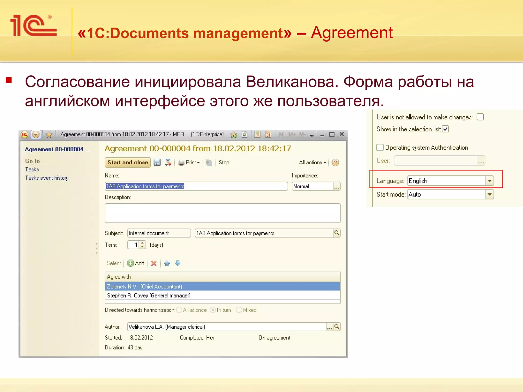The height and width of the screenshot is (392, 523).
Task: Select In turn radio button
Action: (x=212, y=310)
